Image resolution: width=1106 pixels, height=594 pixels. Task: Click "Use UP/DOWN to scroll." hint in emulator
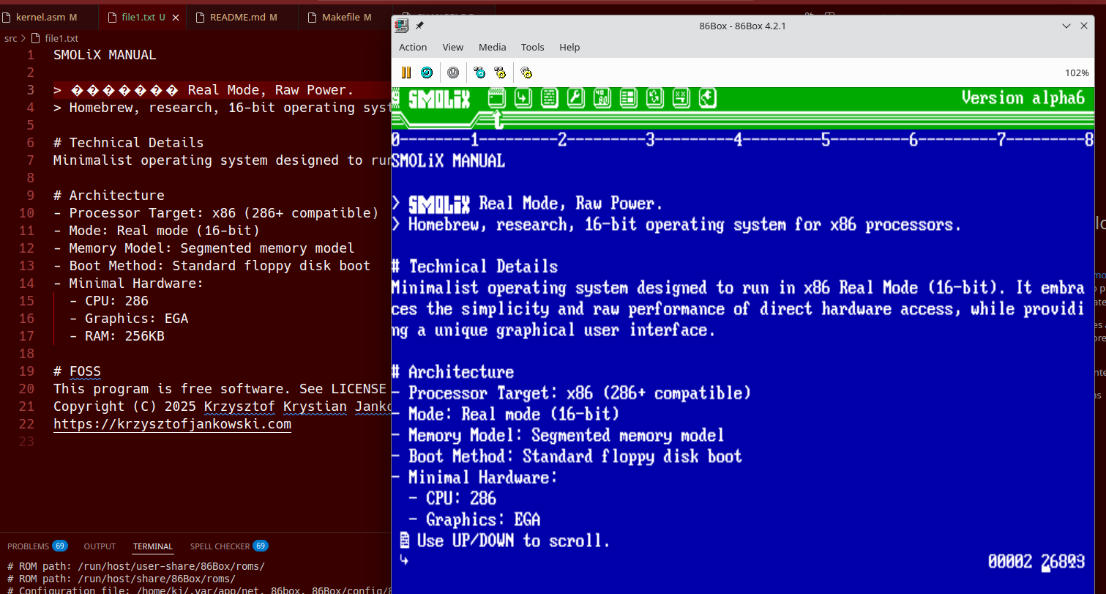pos(513,541)
